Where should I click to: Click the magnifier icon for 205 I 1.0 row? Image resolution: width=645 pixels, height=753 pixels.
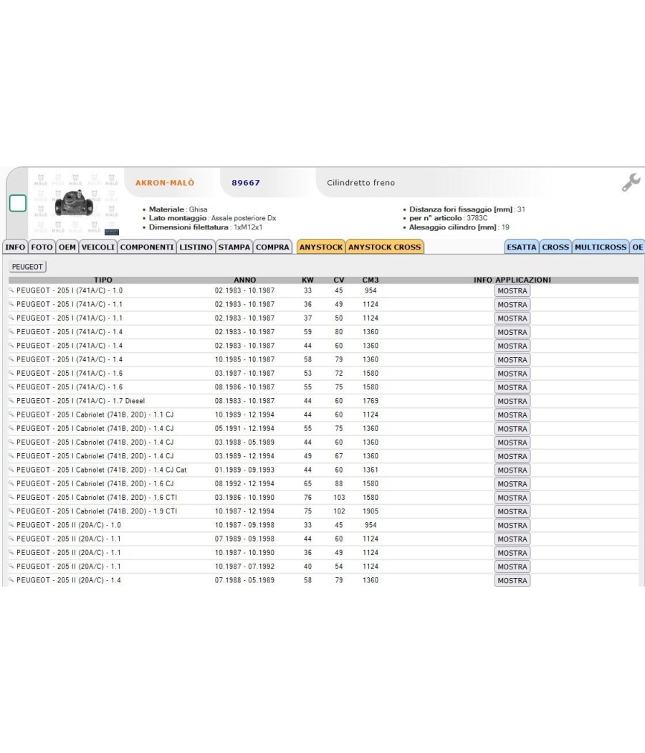(x=11, y=290)
